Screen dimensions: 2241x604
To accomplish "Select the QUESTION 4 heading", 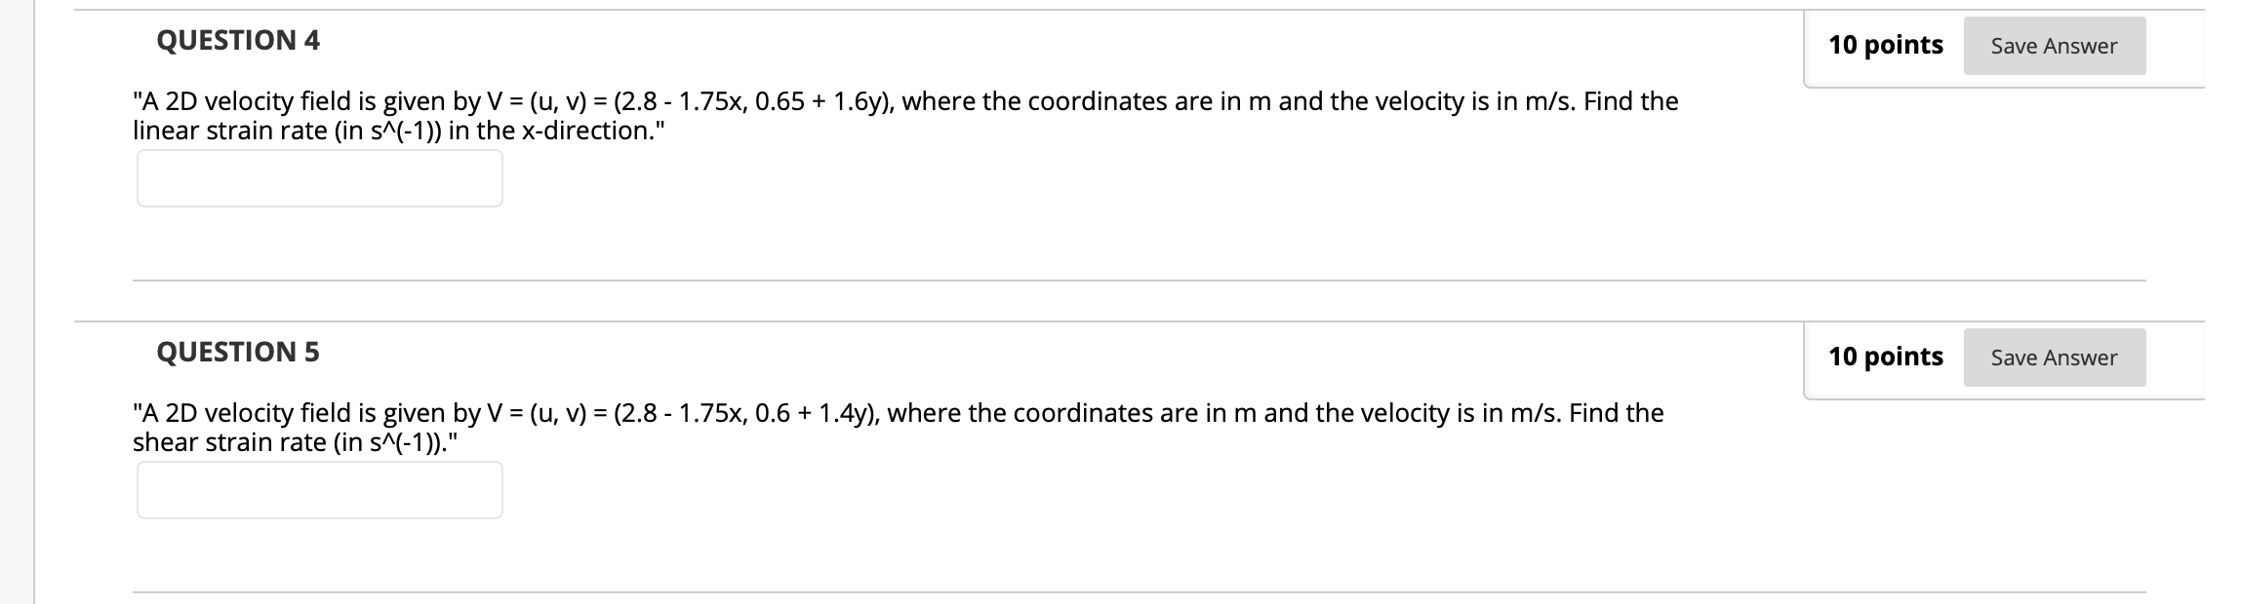I will pos(237,41).
